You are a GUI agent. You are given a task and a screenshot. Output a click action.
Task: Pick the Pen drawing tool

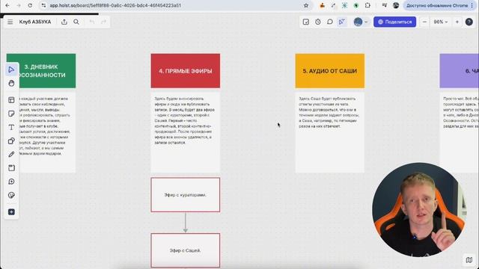pyautogui.click(x=11, y=155)
